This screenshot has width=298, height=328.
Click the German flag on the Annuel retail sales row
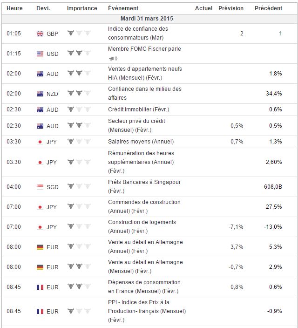(x=40, y=247)
